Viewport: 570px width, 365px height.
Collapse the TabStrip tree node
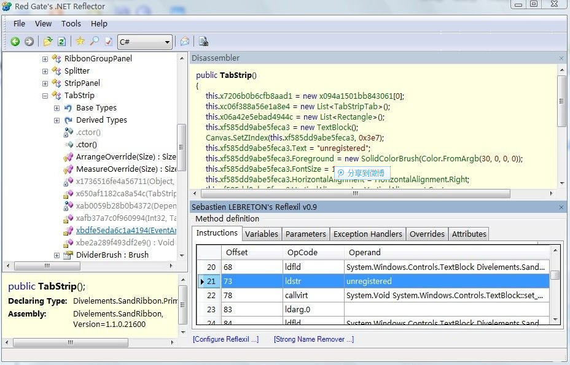45,96
